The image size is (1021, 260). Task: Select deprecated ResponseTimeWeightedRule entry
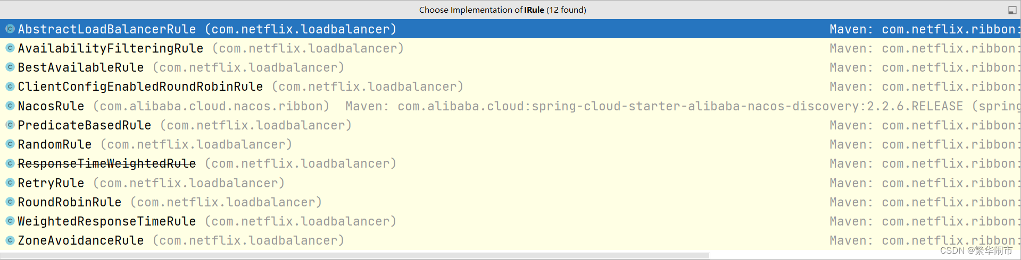(510, 163)
